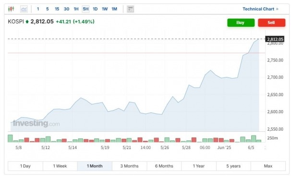291x176 pixels.
Task: Set interval to 1M
Action: point(114,9)
